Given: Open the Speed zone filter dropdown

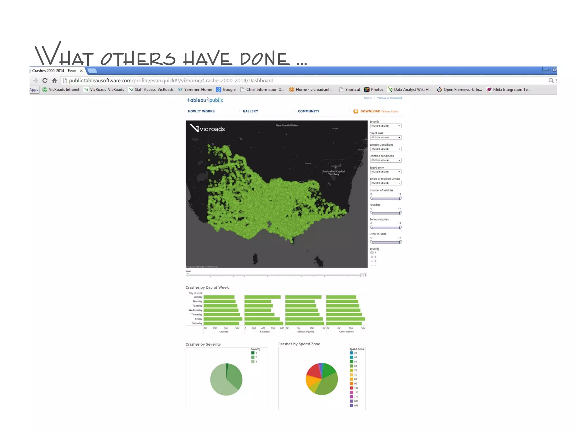Looking at the screenshot, I should pos(399,172).
